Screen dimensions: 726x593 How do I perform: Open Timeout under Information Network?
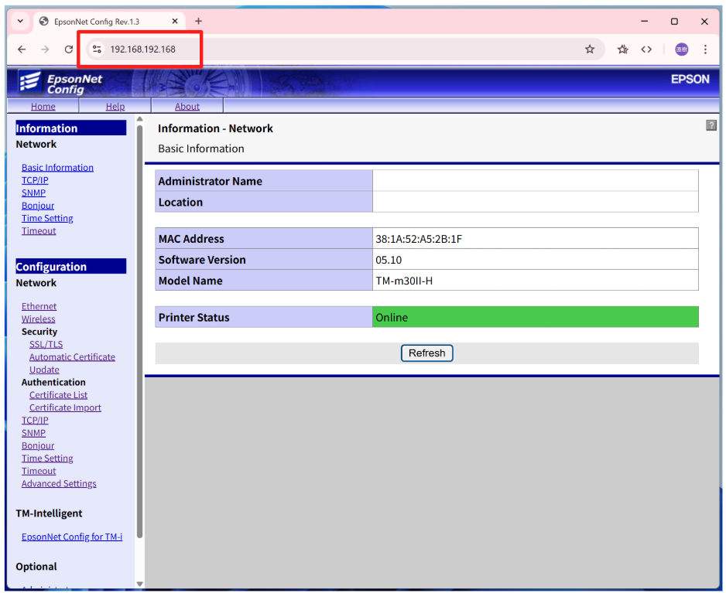pyautogui.click(x=39, y=231)
